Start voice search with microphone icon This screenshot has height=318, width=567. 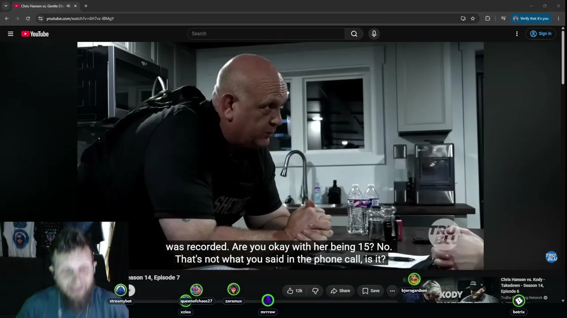[x=374, y=34]
